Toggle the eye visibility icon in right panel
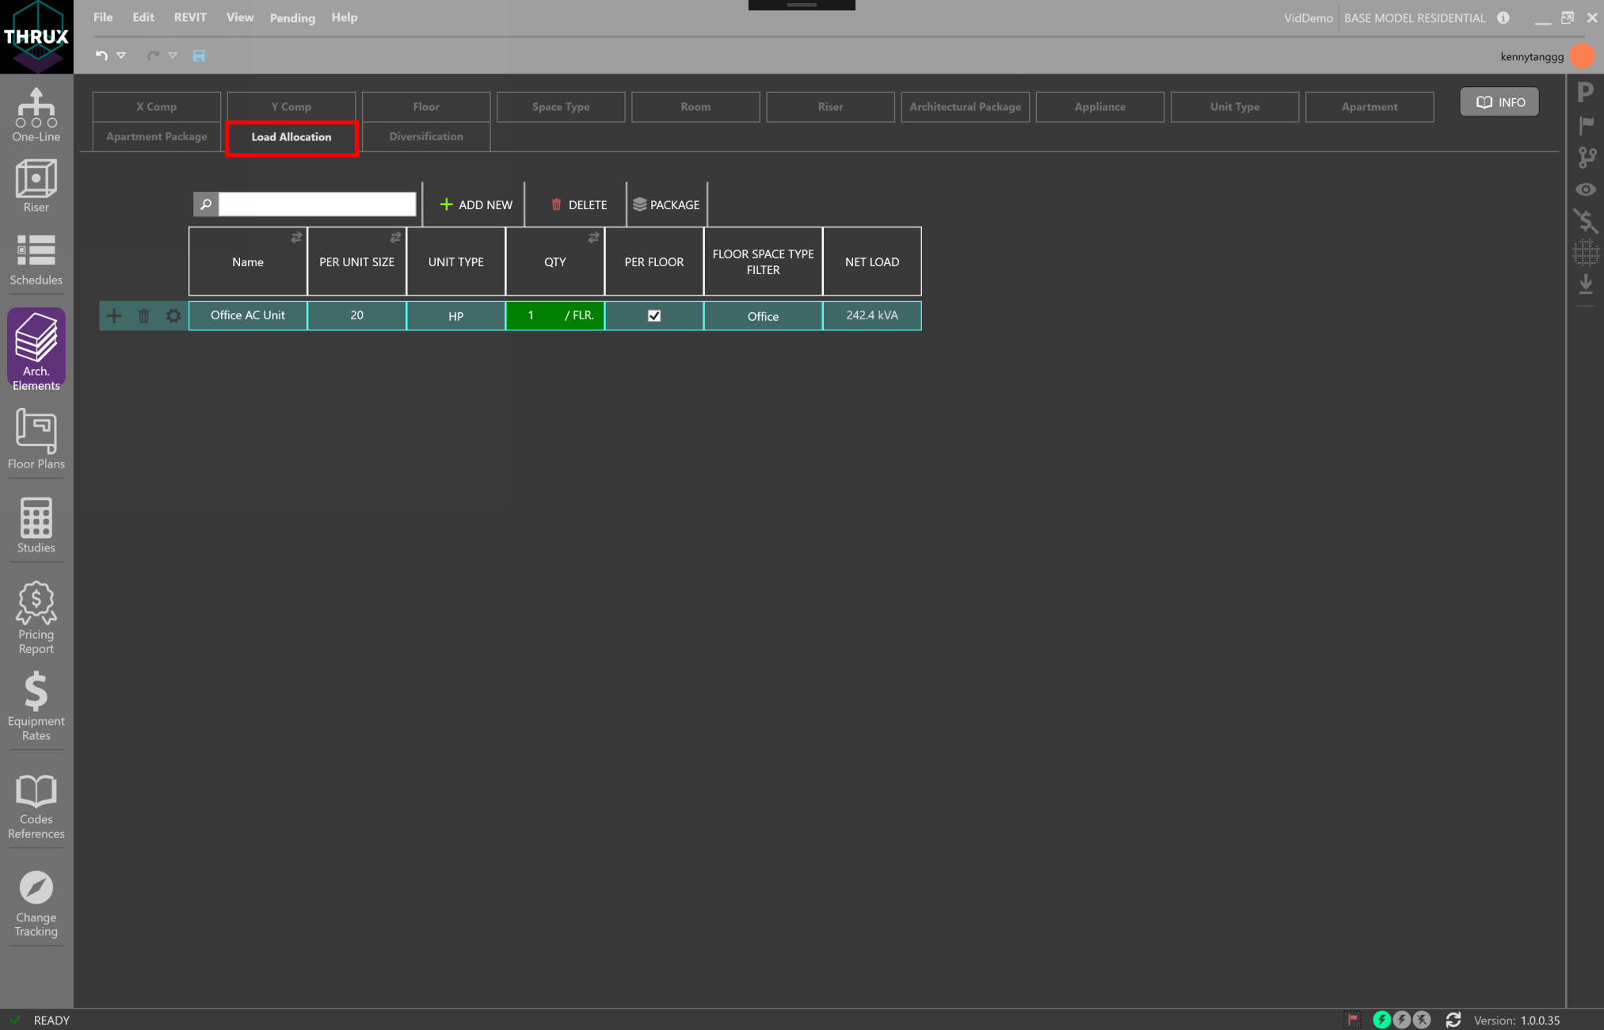 [1585, 189]
